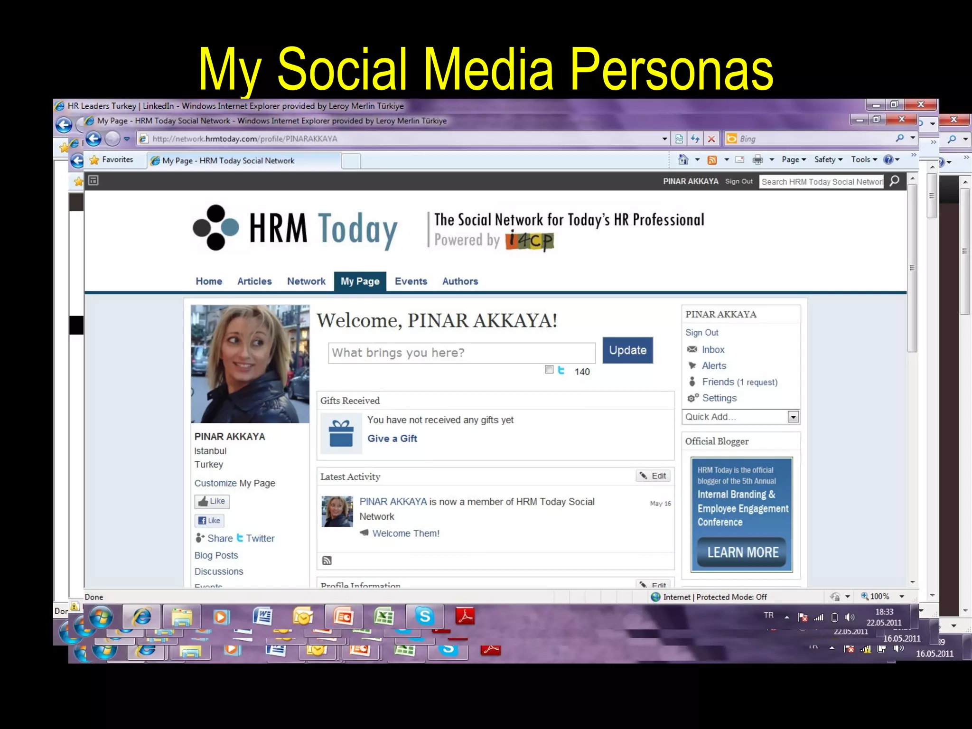
Task: Click the Compatibility View icon in address bar
Action: (x=679, y=139)
